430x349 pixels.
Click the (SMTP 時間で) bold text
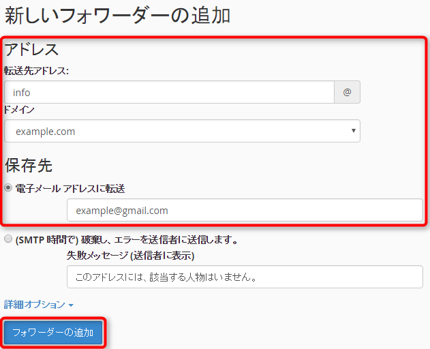coord(44,240)
